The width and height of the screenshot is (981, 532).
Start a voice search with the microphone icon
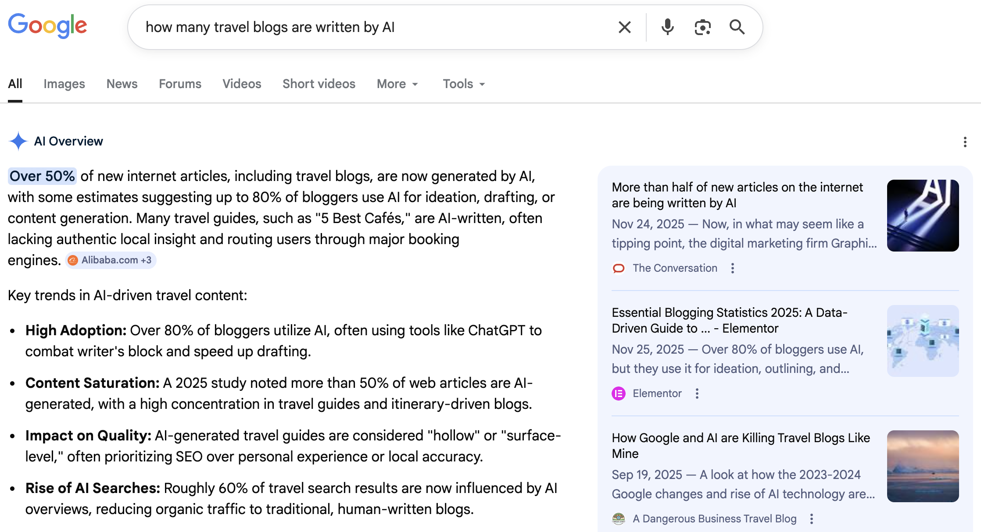pos(667,27)
